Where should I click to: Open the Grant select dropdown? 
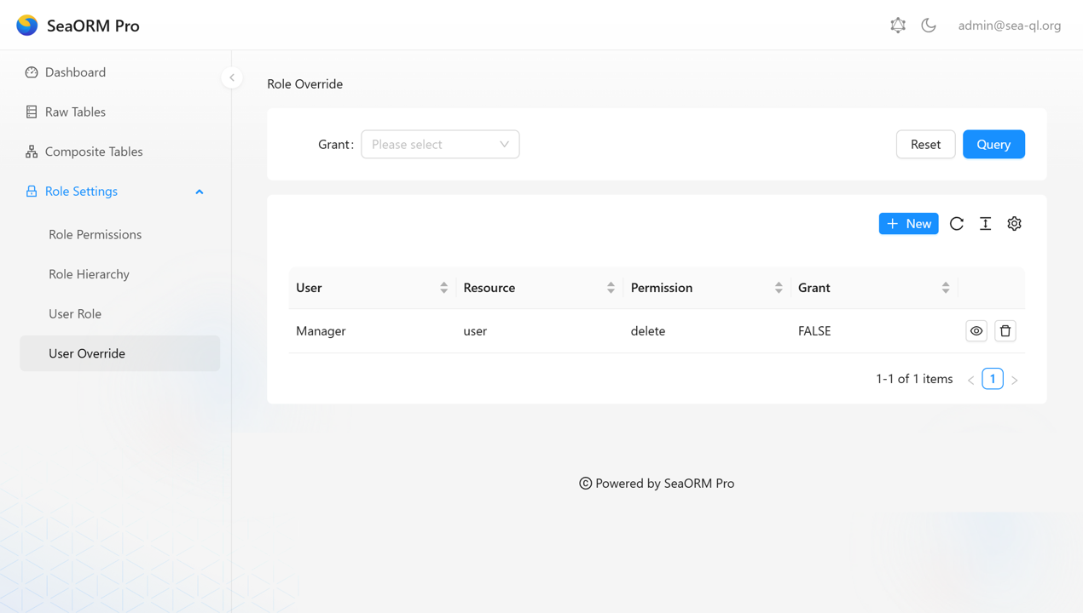pos(440,145)
